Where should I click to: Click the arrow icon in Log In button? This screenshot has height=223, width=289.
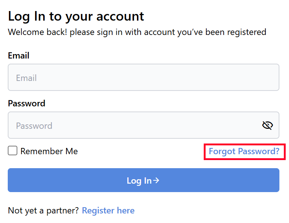(156, 180)
